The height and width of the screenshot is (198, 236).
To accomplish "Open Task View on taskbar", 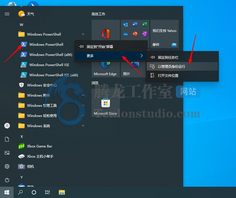I will tap(47, 192).
